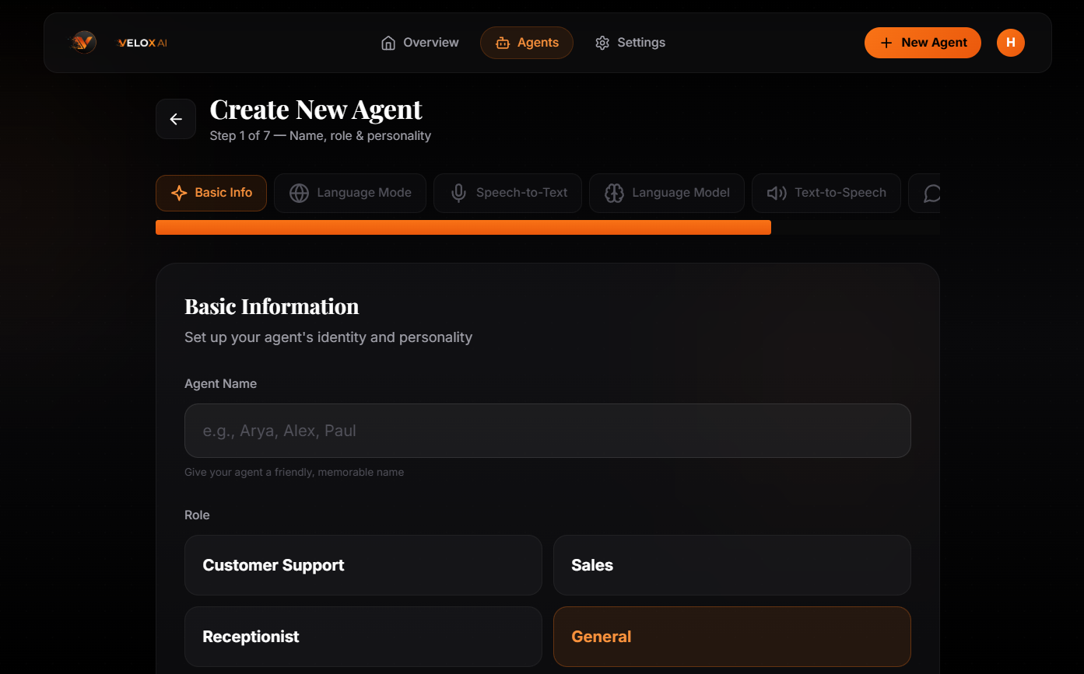Go back with the arrow button
This screenshot has height=674, width=1084.
[x=176, y=119]
